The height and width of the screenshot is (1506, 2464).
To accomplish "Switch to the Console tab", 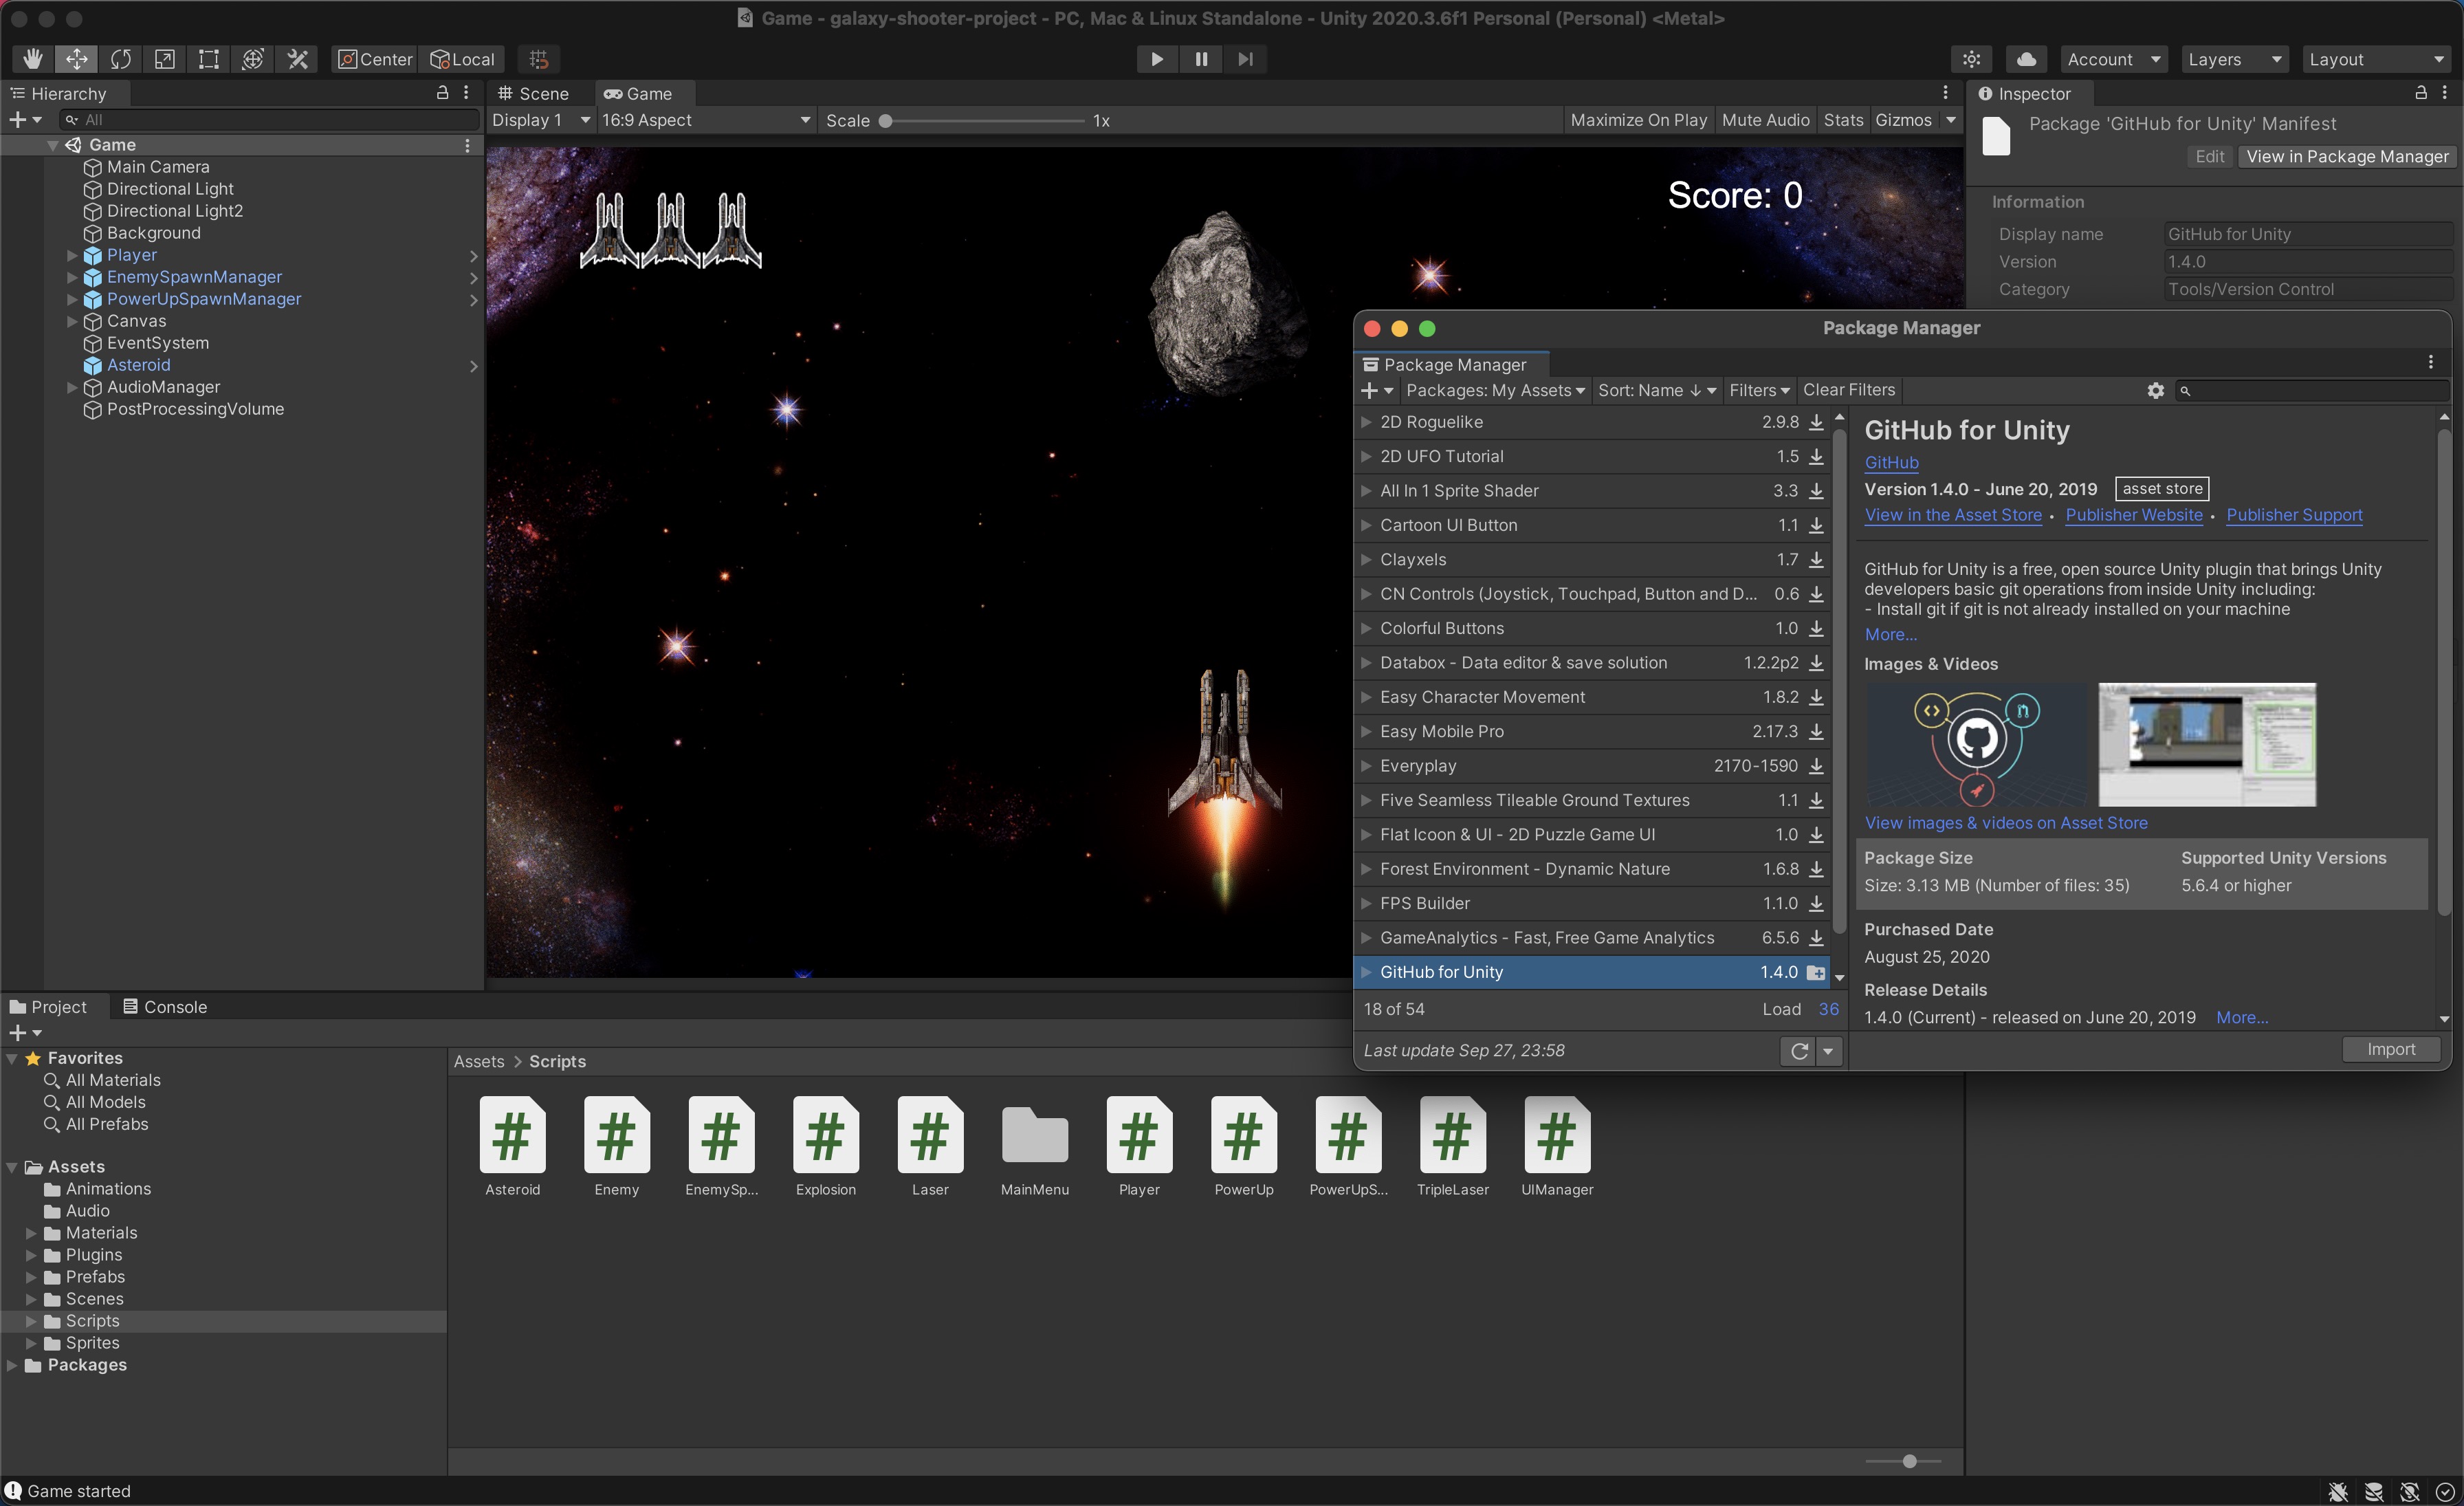I will click(x=165, y=1007).
